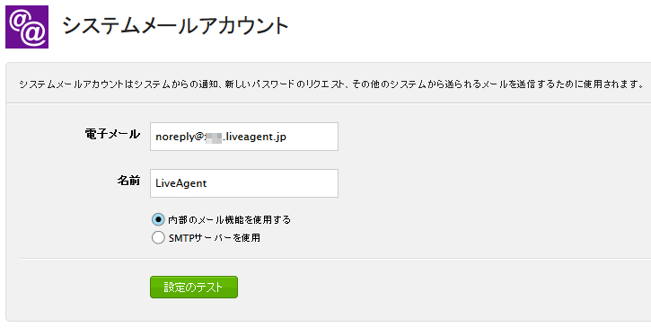Click the SMTPサーバーを使用 label text

[215, 238]
